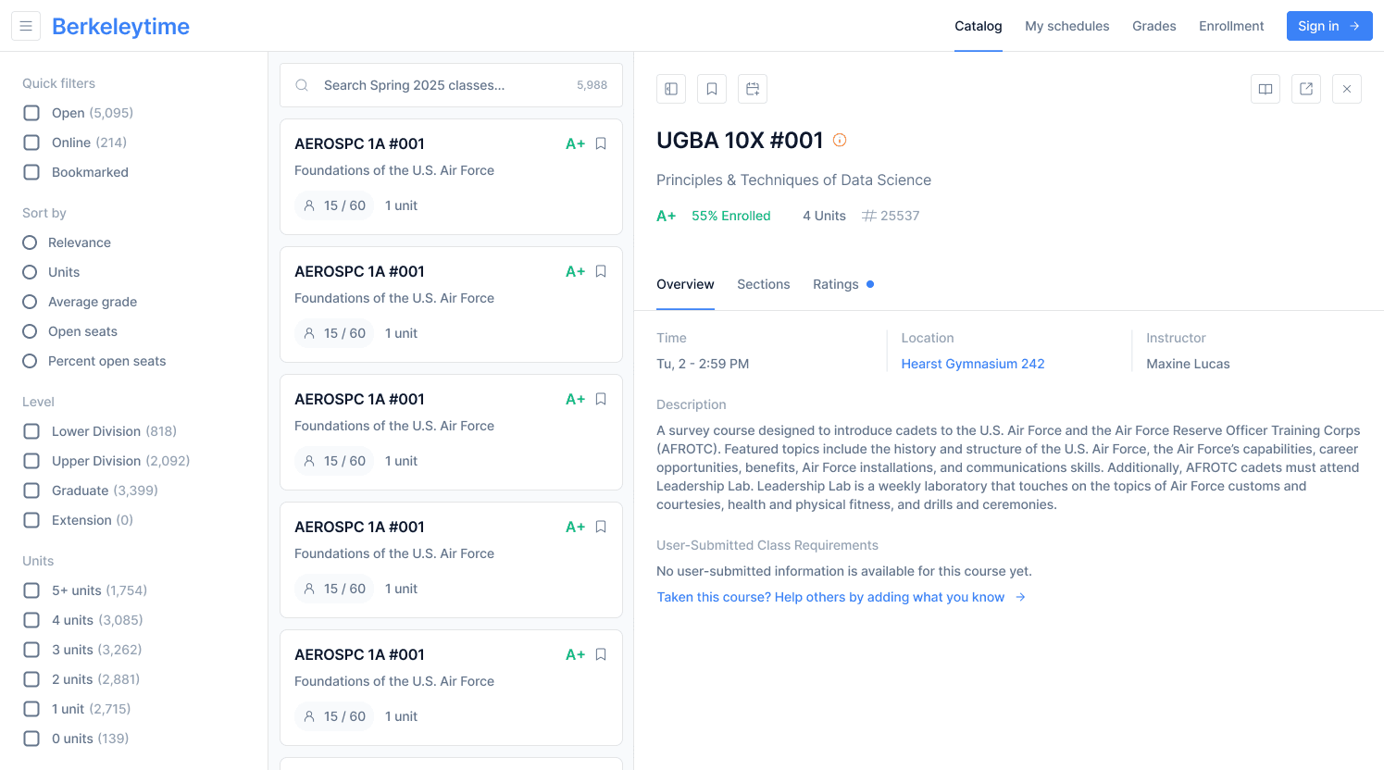This screenshot has height=770, width=1384.
Task: Choose the Units sort radio button
Action: coord(30,272)
